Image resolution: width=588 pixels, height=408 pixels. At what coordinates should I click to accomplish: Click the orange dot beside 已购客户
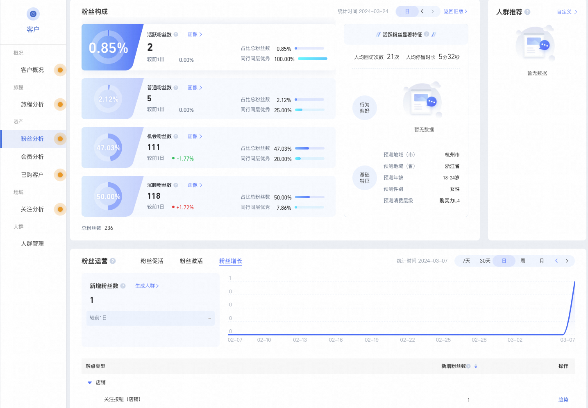pos(60,175)
